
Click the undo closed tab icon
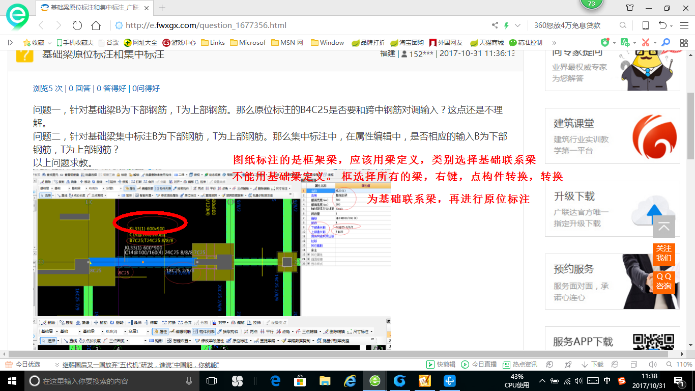[662, 25]
